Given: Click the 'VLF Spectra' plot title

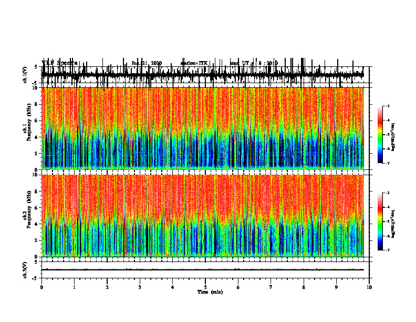Looking at the screenshot, I should point(59,63).
